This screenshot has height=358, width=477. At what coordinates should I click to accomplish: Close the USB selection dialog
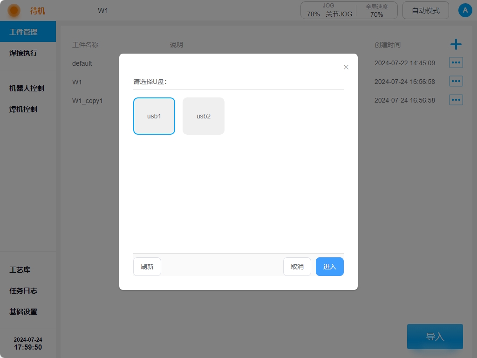pos(346,67)
